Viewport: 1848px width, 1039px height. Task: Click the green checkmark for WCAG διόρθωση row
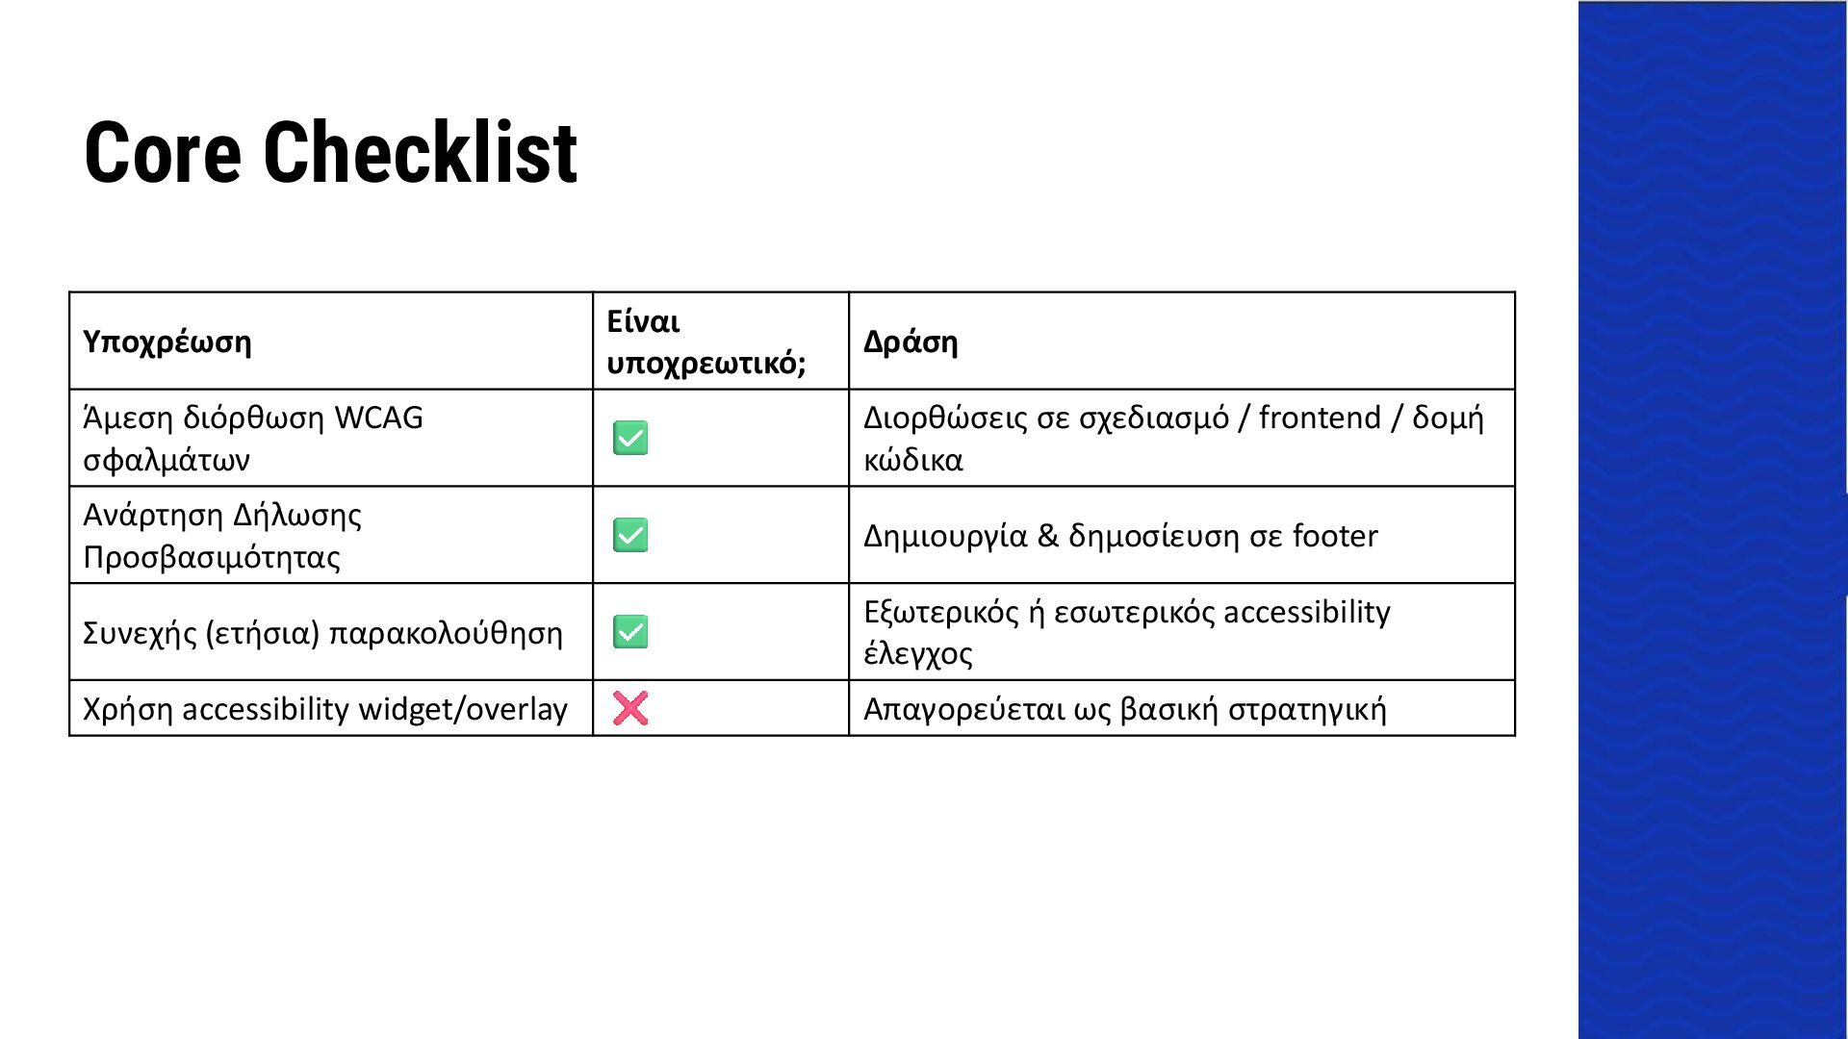[630, 438]
